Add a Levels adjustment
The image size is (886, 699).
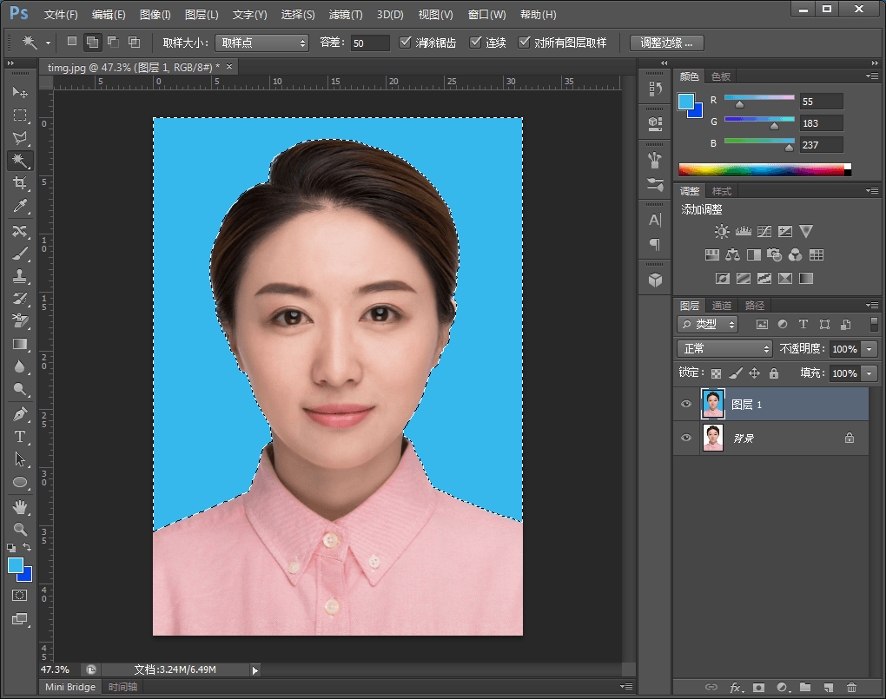point(743,231)
